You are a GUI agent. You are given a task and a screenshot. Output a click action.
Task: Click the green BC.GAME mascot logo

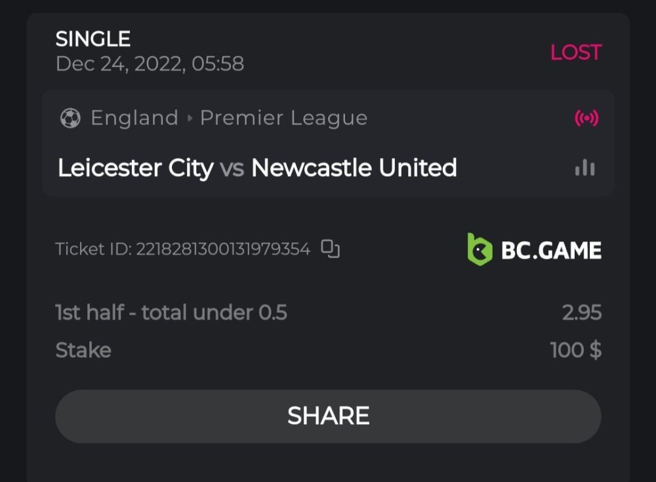[x=480, y=250]
